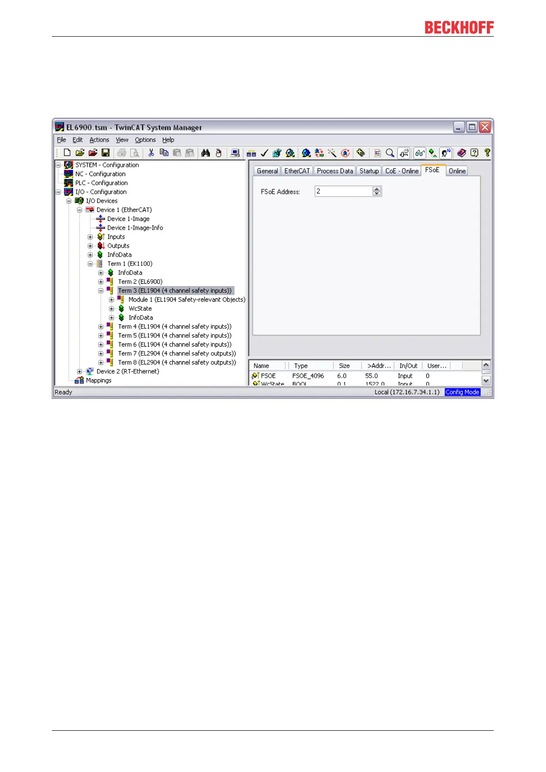Click the Mappings icon in tree
The width and height of the screenshot is (546, 772).
(x=79, y=380)
